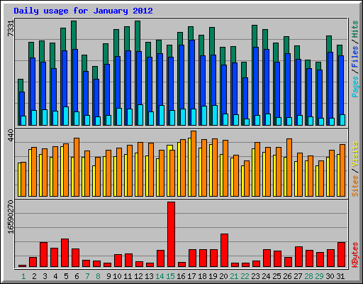Click day 20 on the x-axis
Image resolution: width=363 pixels, height=284 pixels.
223,276
